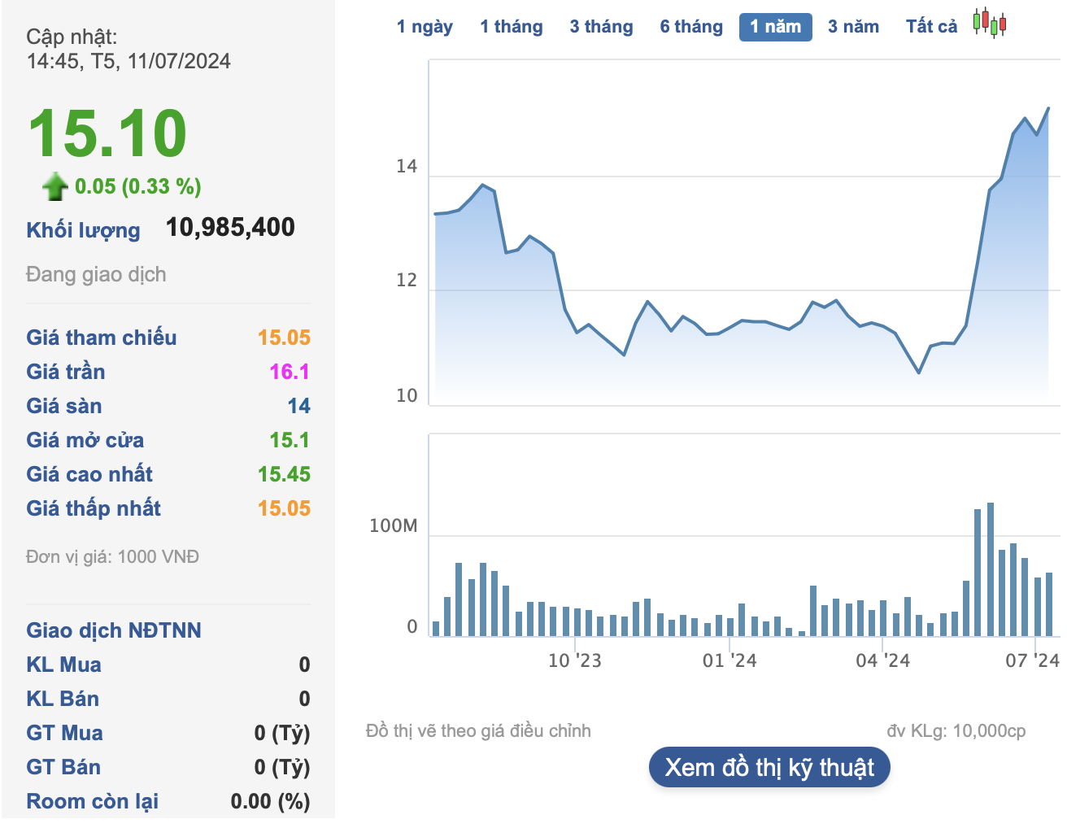Select the 3 tháng time period
The image size is (1067, 828).
click(601, 26)
